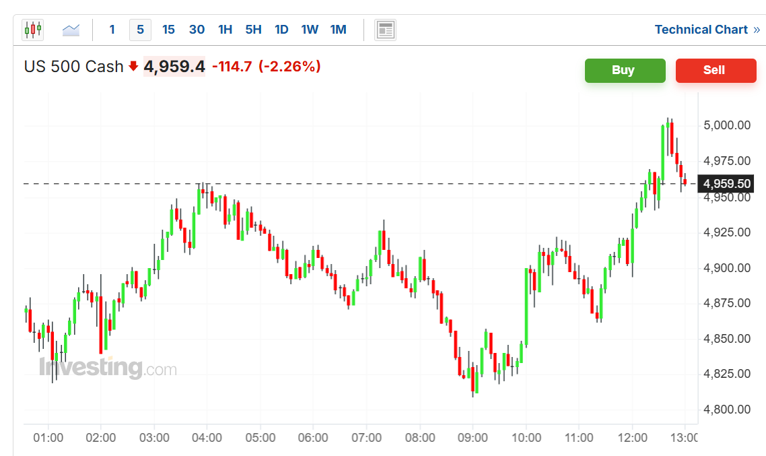Click the current price 4,959.4
This screenshot has width=766, height=456.
(174, 67)
